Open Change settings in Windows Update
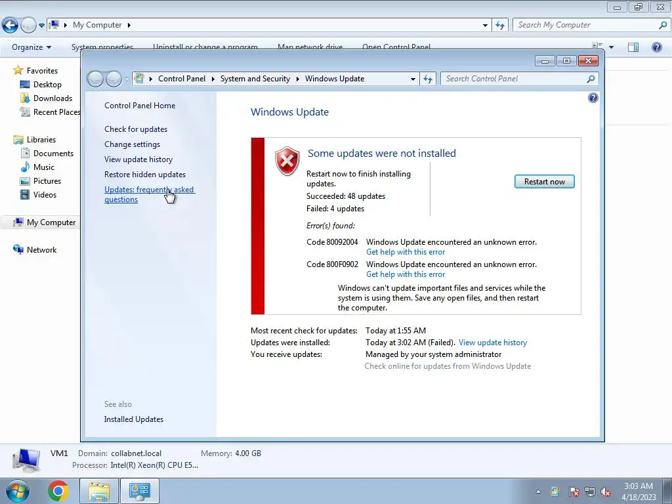The height and width of the screenshot is (504, 672). [132, 144]
